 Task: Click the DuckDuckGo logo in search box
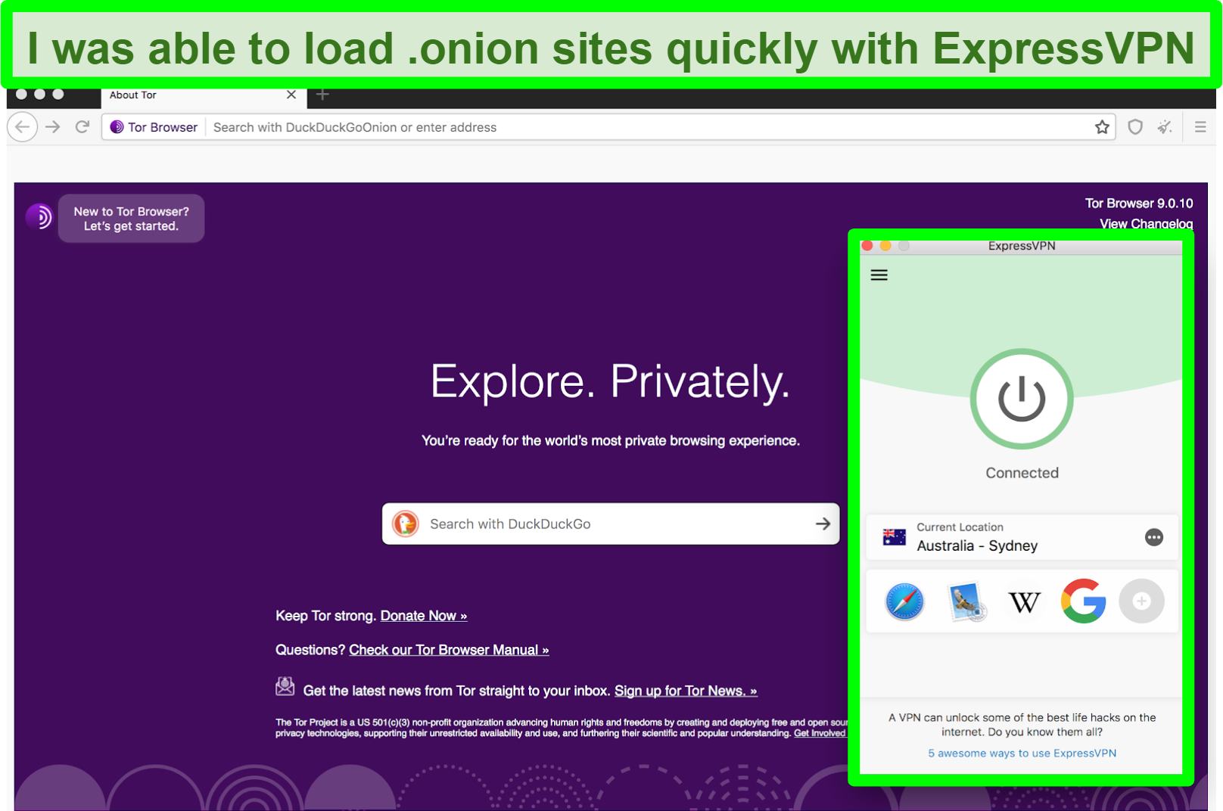click(x=406, y=524)
